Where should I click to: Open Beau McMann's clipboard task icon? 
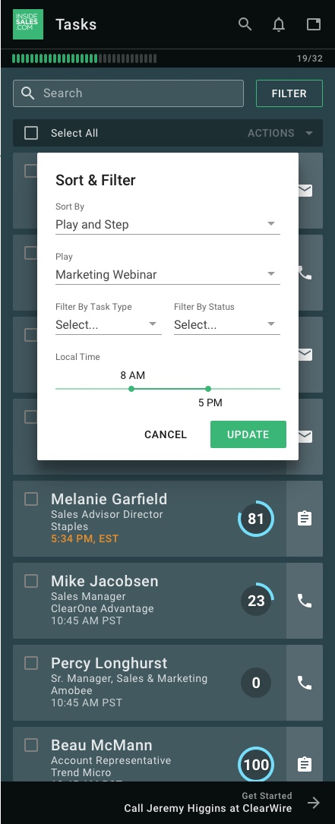[305, 764]
